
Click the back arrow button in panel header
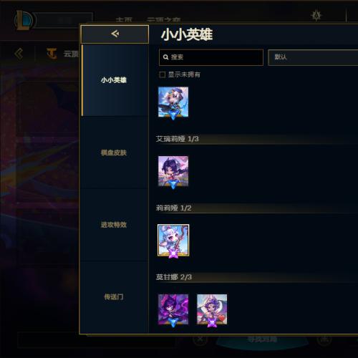[115, 34]
